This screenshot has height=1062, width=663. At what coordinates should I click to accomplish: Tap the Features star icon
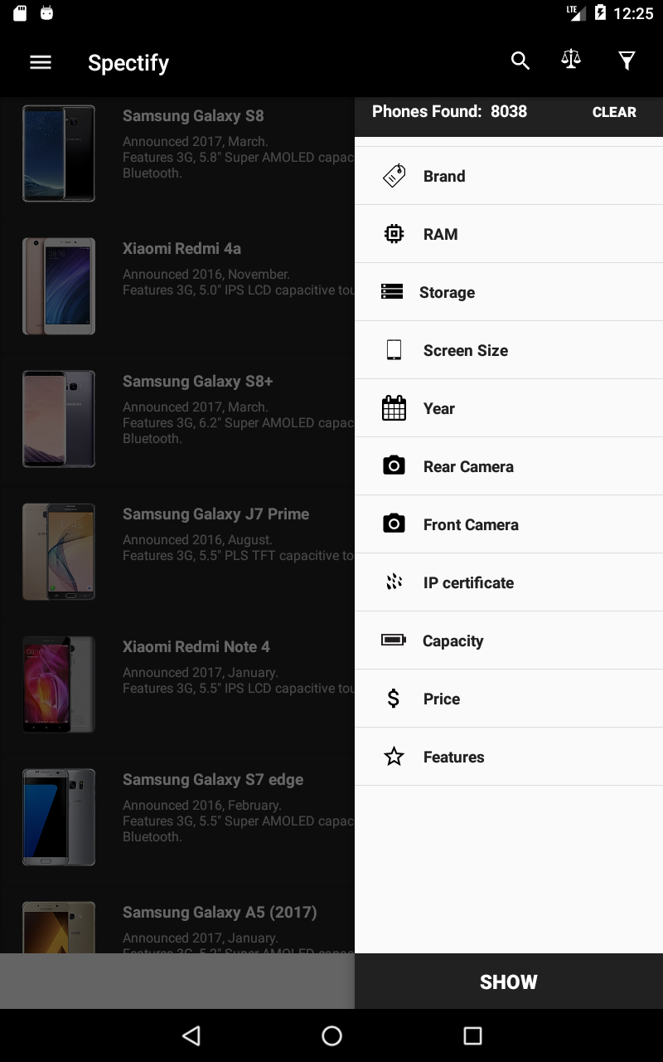point(394,757)
